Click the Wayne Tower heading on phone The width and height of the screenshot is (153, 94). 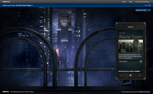131,37
